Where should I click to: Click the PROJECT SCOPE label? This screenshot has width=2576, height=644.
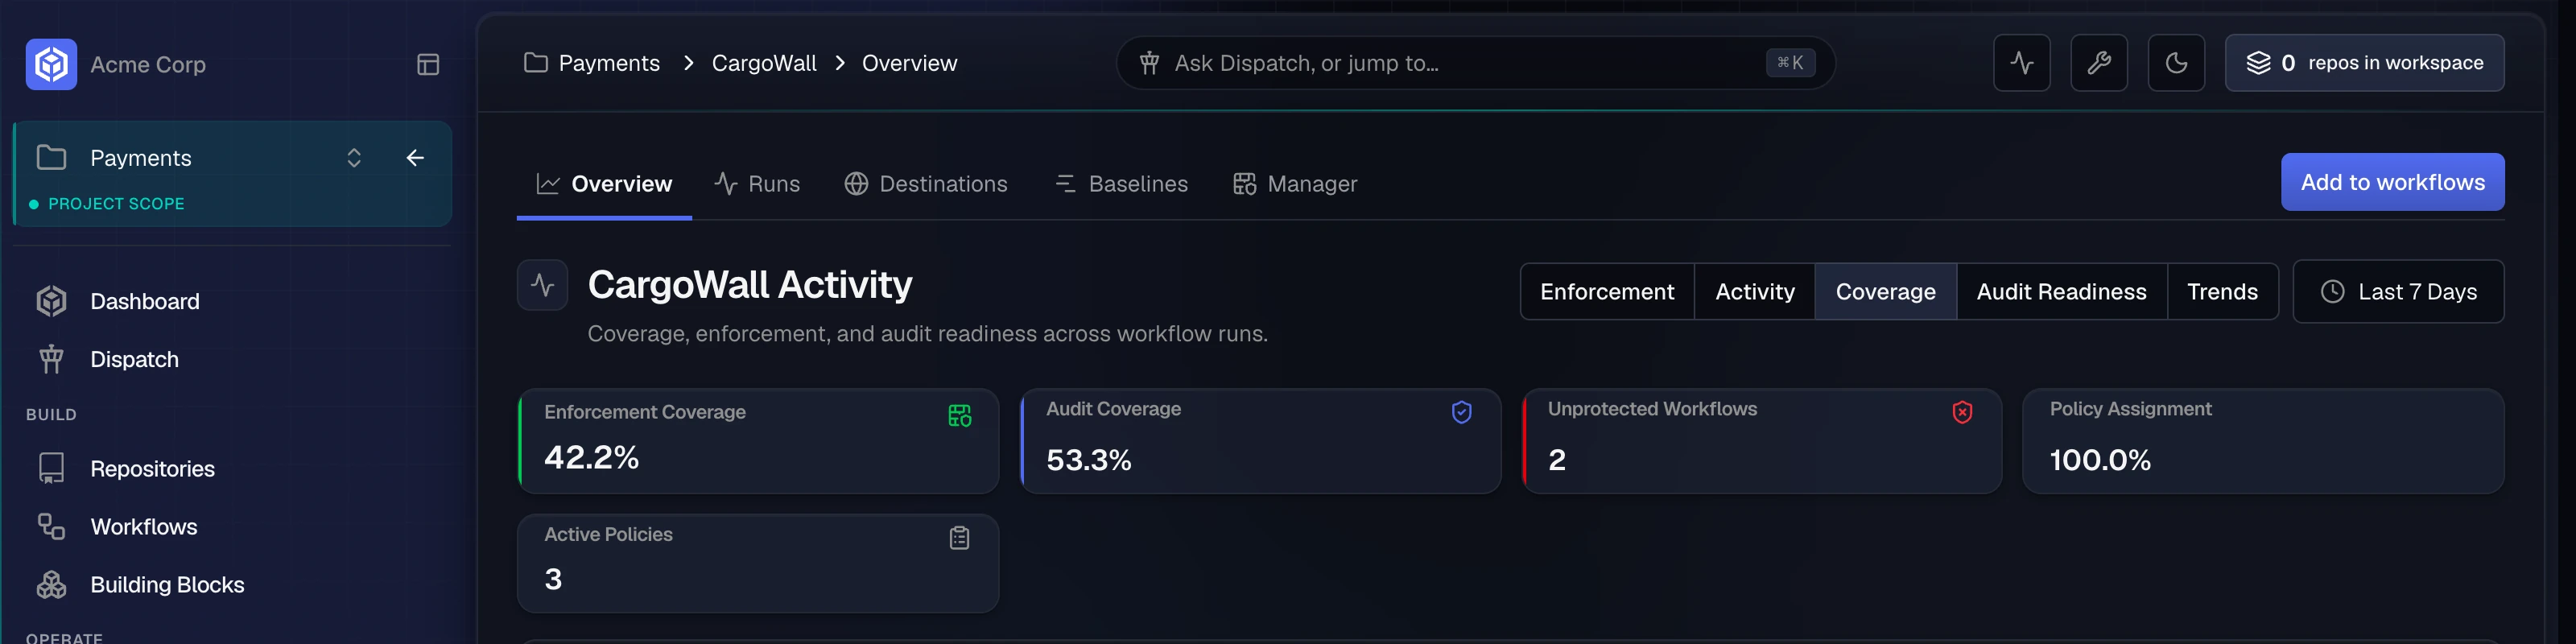[x=116, y=204]
